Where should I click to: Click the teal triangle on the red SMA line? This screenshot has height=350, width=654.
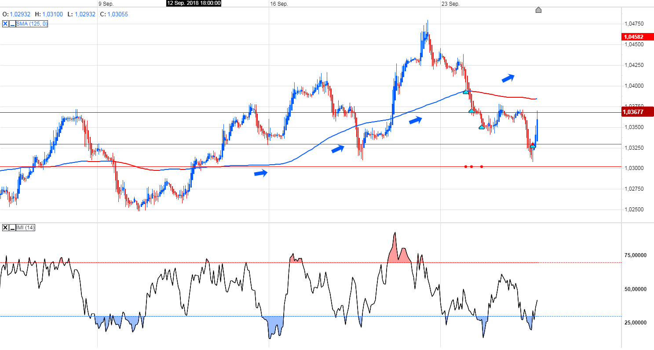(x=465, y=92)
